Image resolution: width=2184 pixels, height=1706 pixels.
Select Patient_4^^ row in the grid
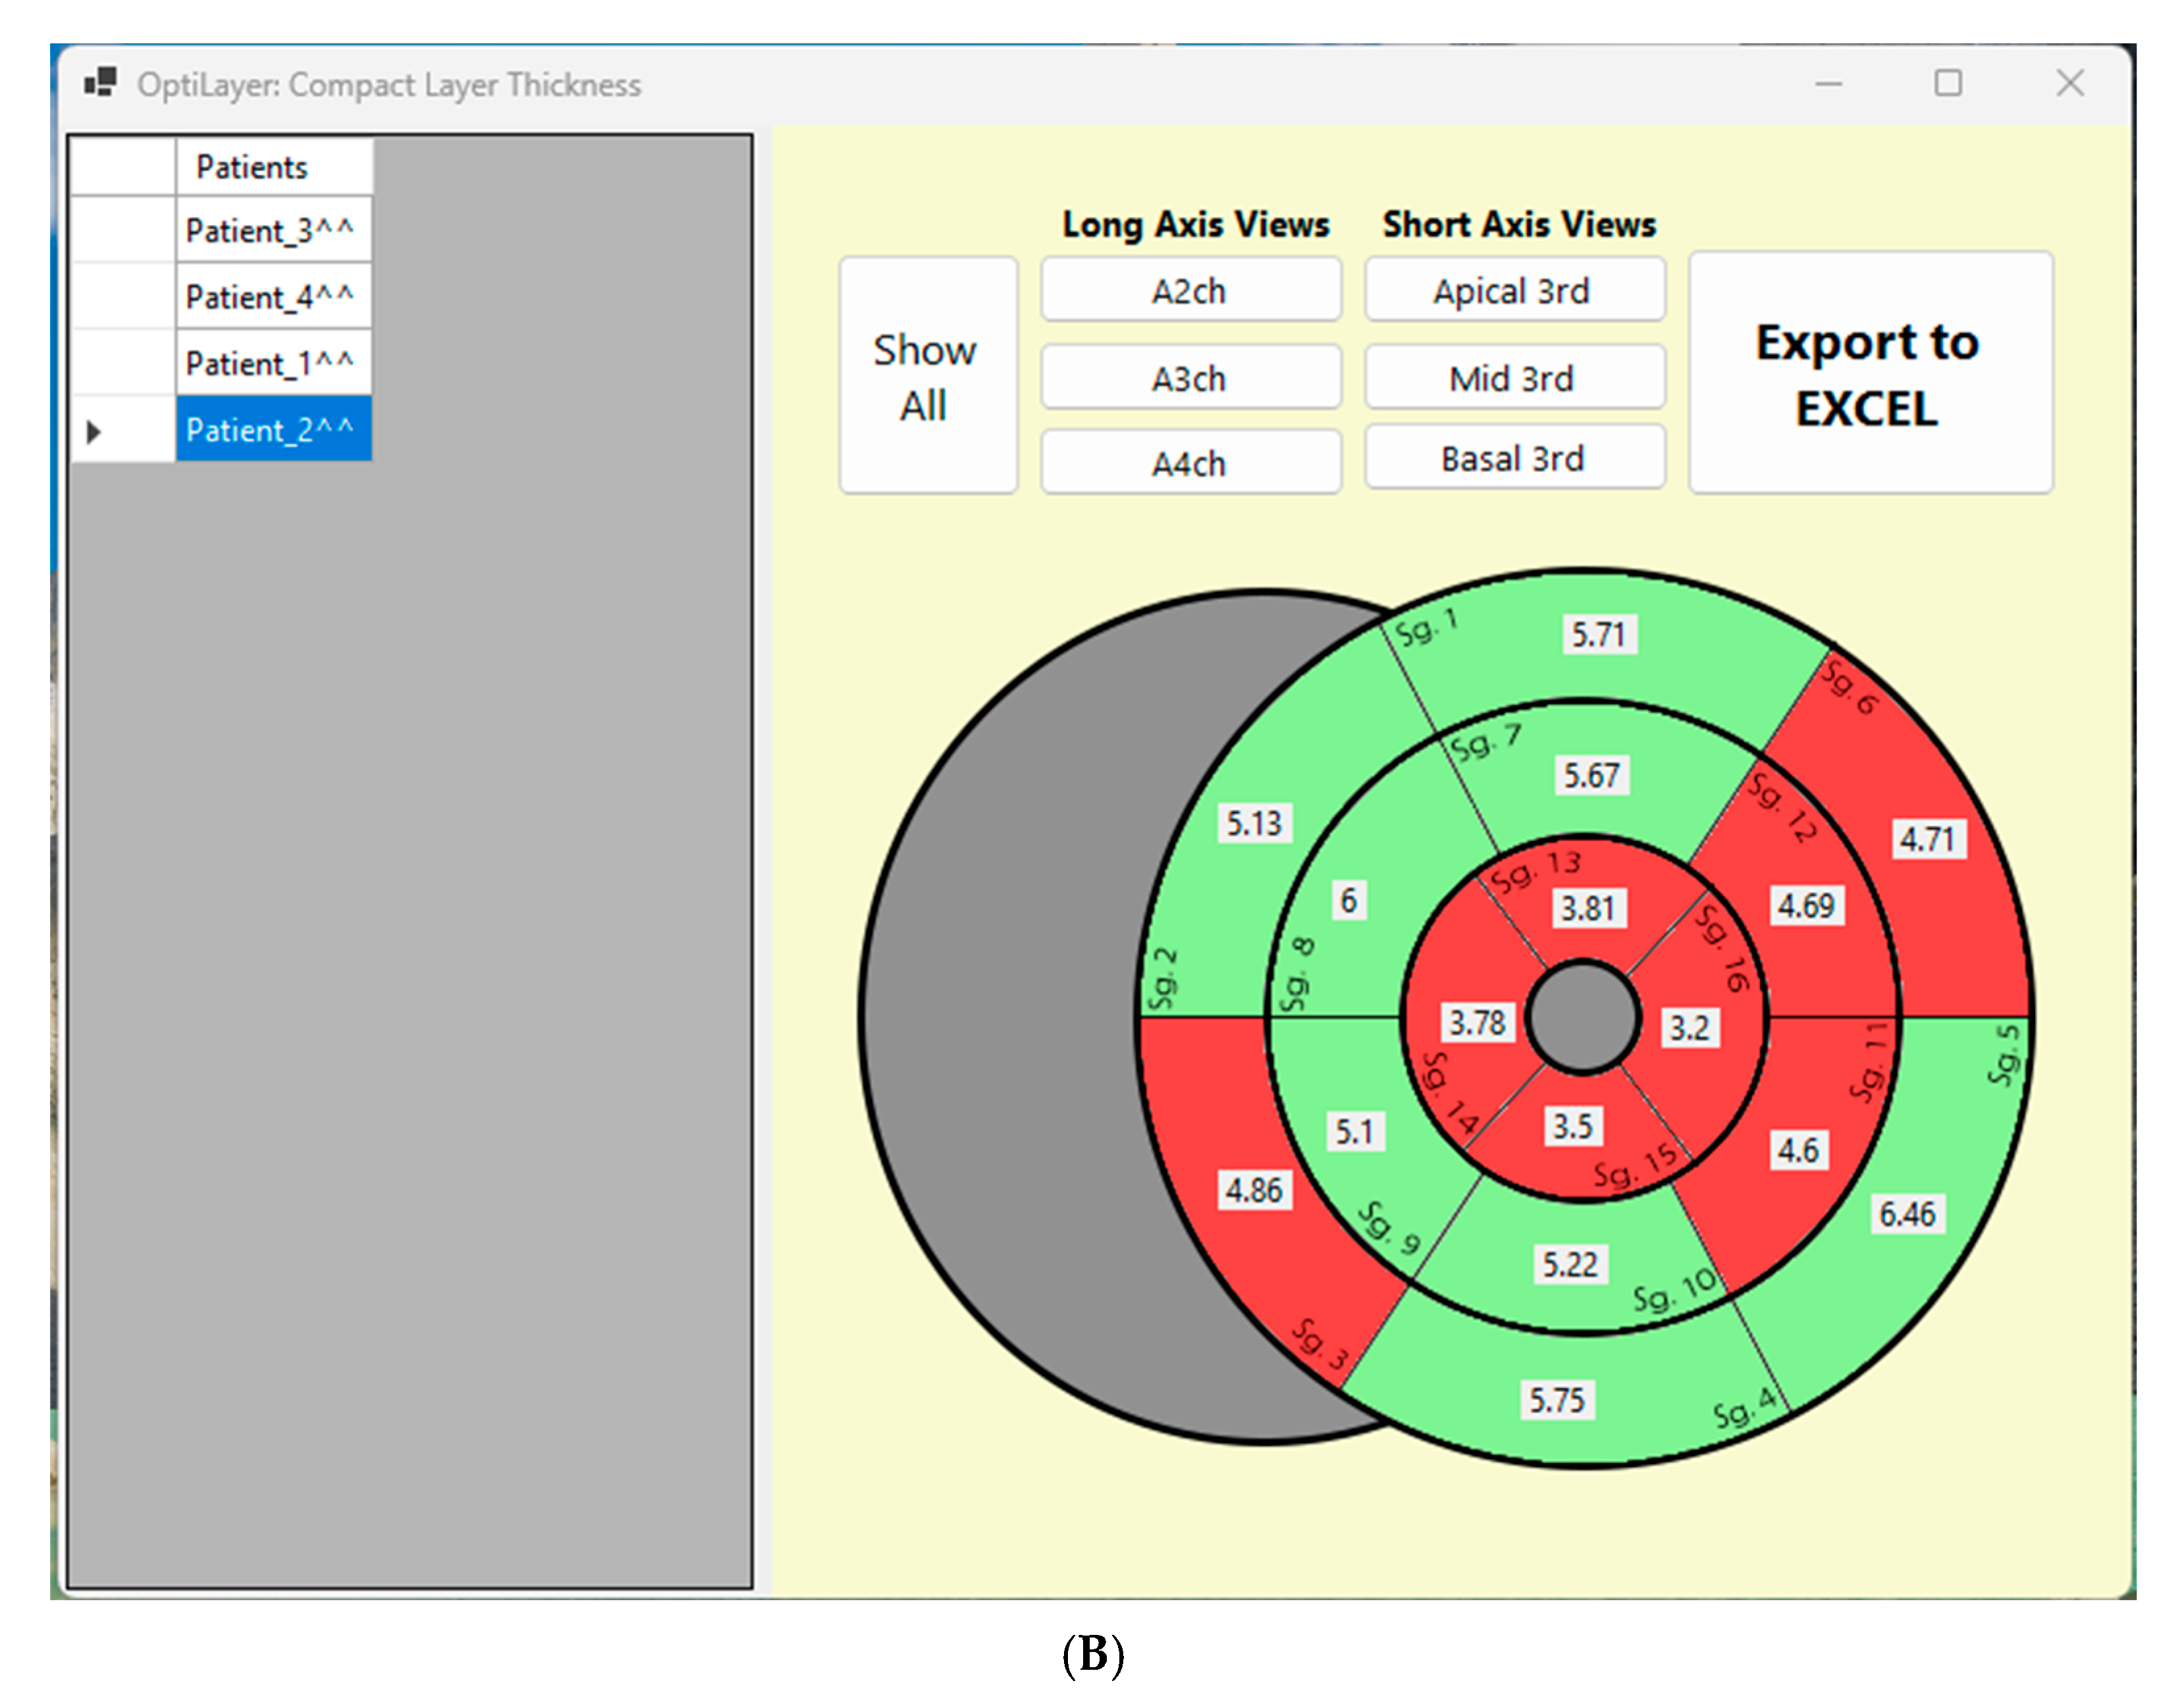(271, 297)
